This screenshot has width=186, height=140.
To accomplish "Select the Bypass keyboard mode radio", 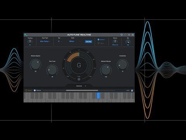I will tap(26, 90).
